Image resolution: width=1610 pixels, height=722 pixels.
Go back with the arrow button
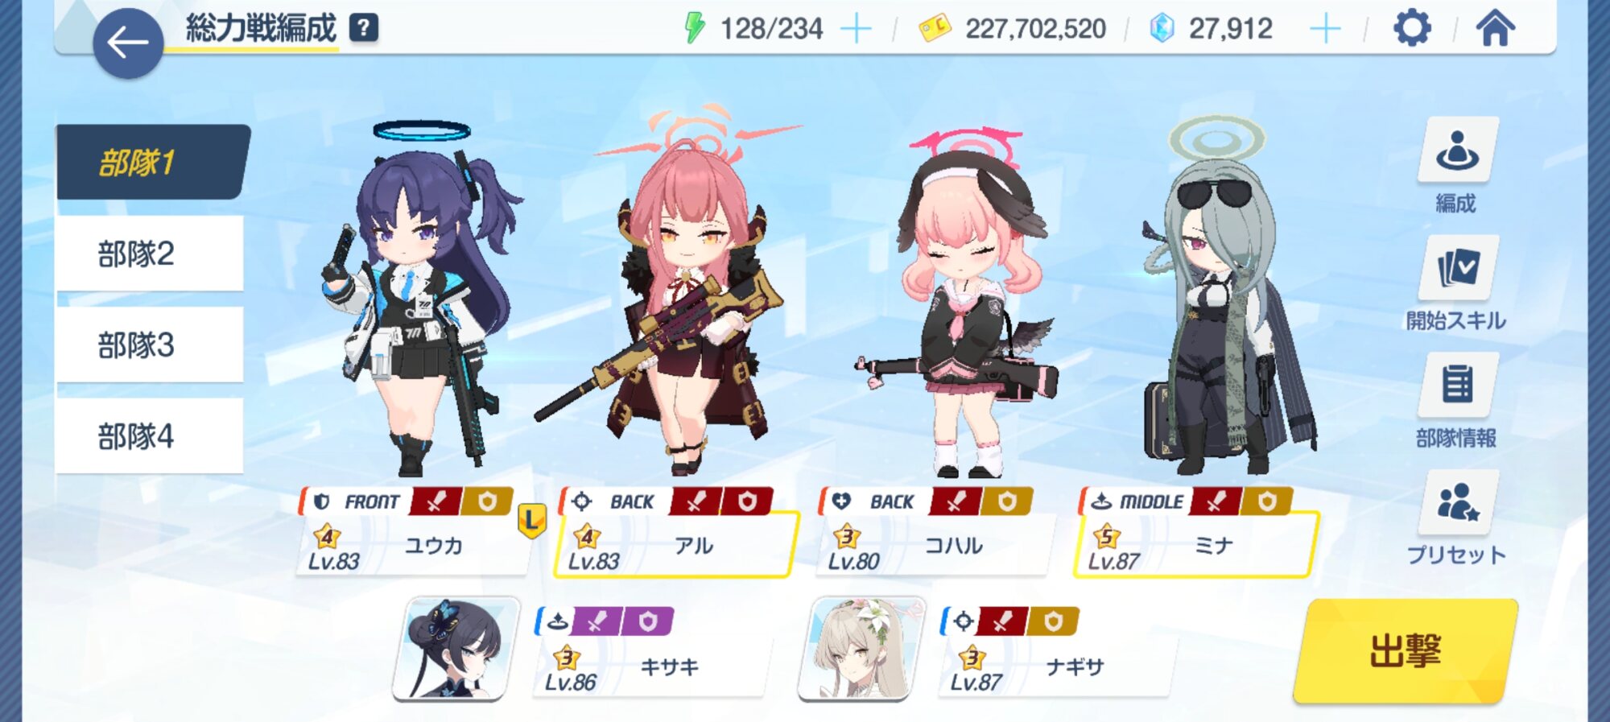click(x=128, y=43)
